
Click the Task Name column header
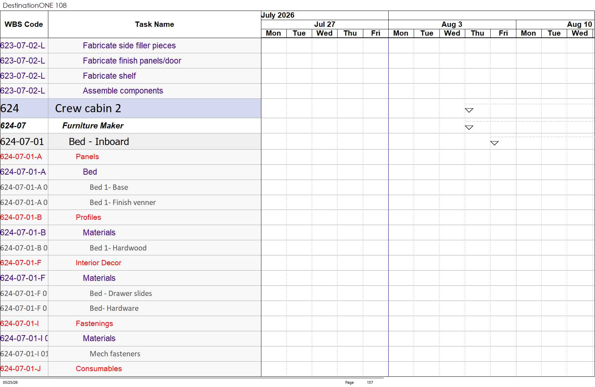(154, 24)
